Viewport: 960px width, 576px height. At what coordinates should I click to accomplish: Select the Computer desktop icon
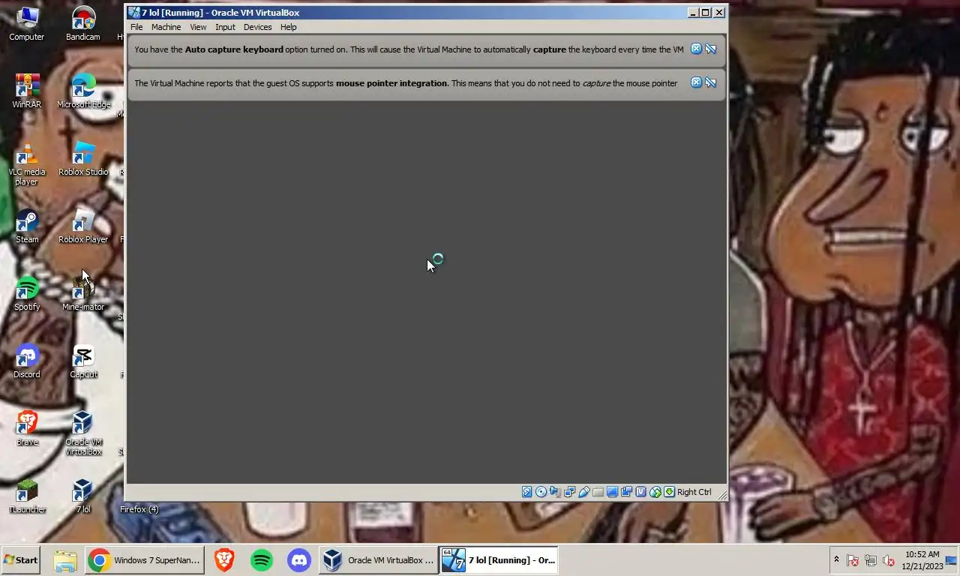tap(26, 24)
